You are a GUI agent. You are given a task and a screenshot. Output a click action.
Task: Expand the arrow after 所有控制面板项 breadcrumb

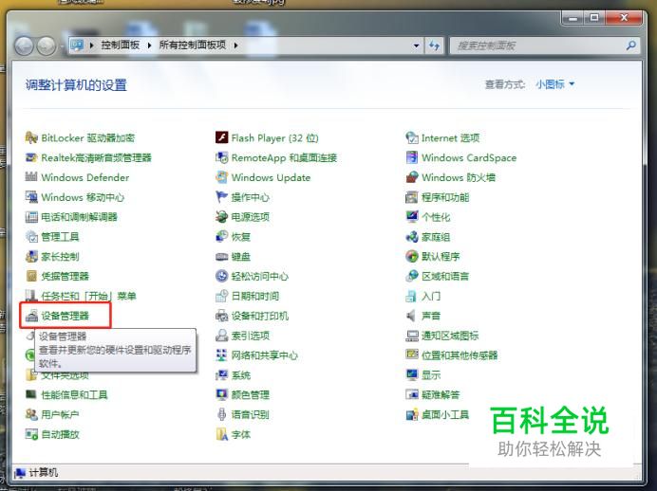235,45
